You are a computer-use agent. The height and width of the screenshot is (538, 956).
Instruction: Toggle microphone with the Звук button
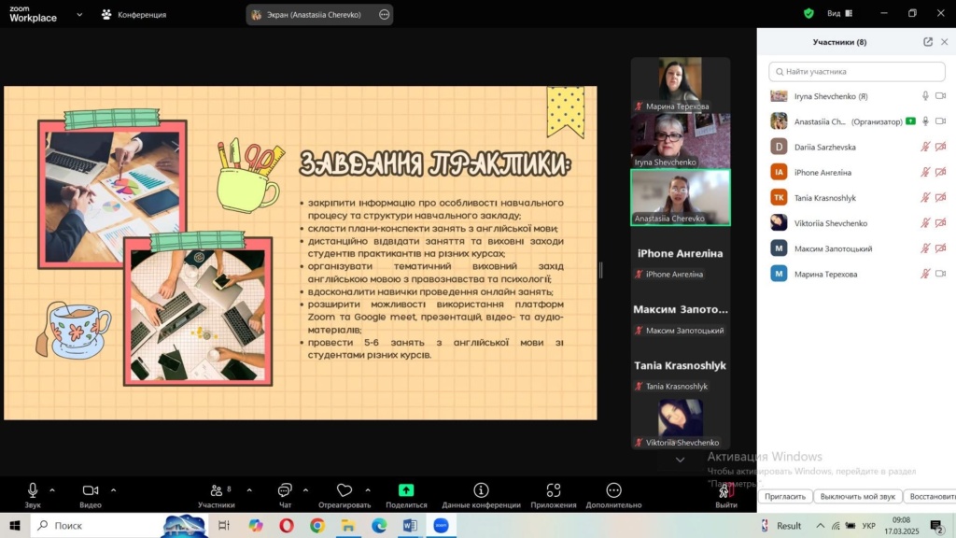pos(33,495)
